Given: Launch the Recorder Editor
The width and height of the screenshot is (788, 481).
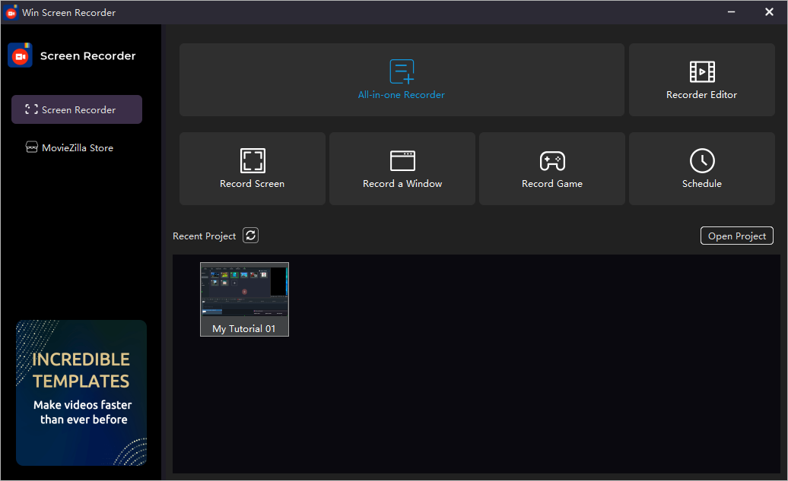Looking at the screenshot, I should click(x=701, y=80).
